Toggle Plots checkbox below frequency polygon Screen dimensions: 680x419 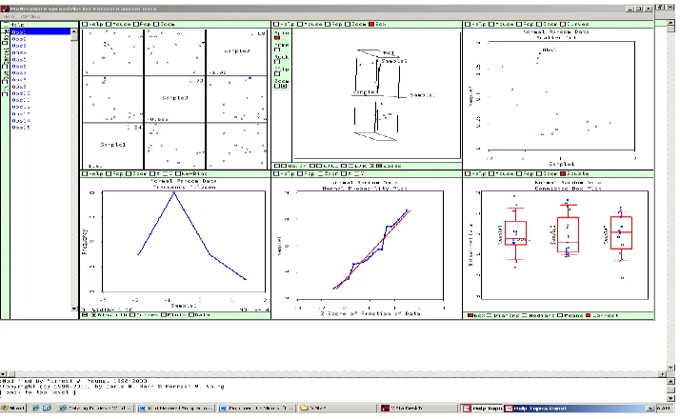pyautogui.click(x=164, y=315)
